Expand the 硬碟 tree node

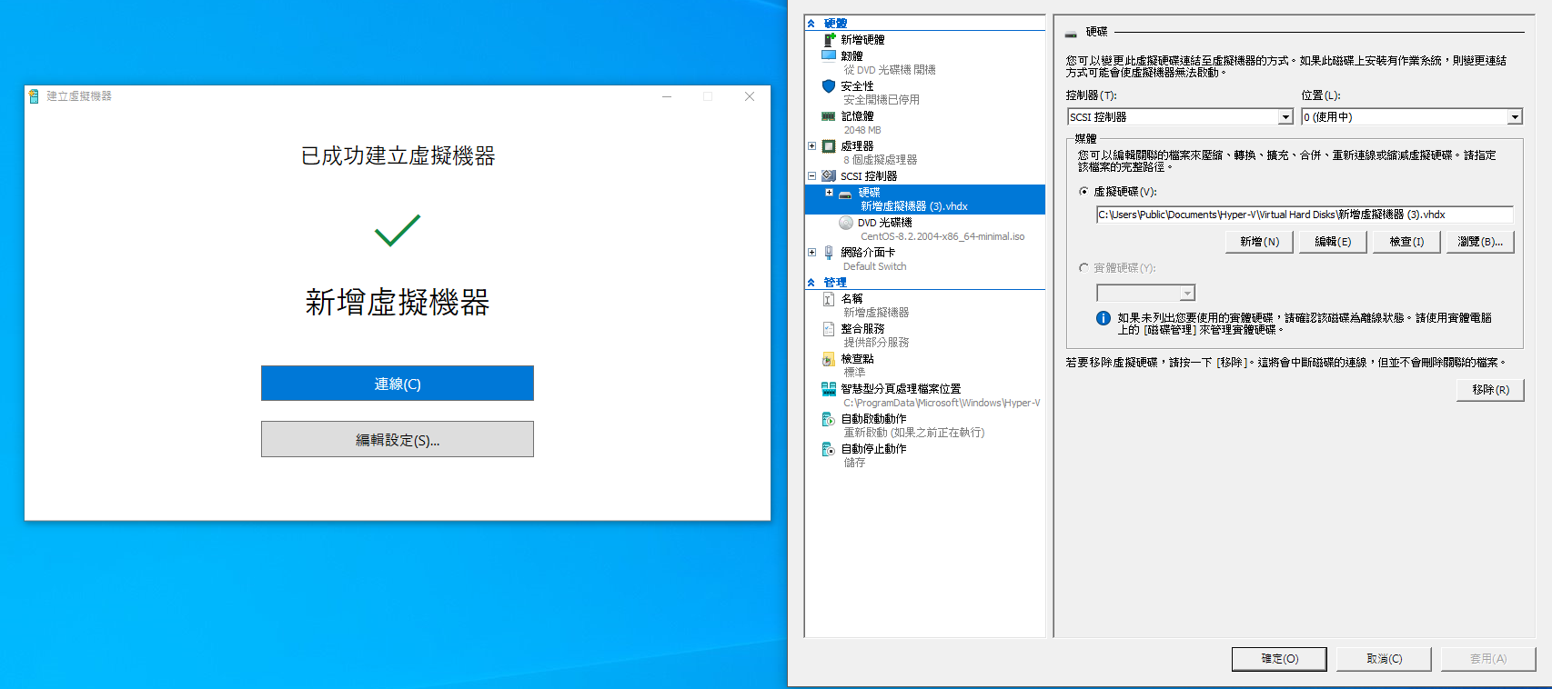[829, 193]
